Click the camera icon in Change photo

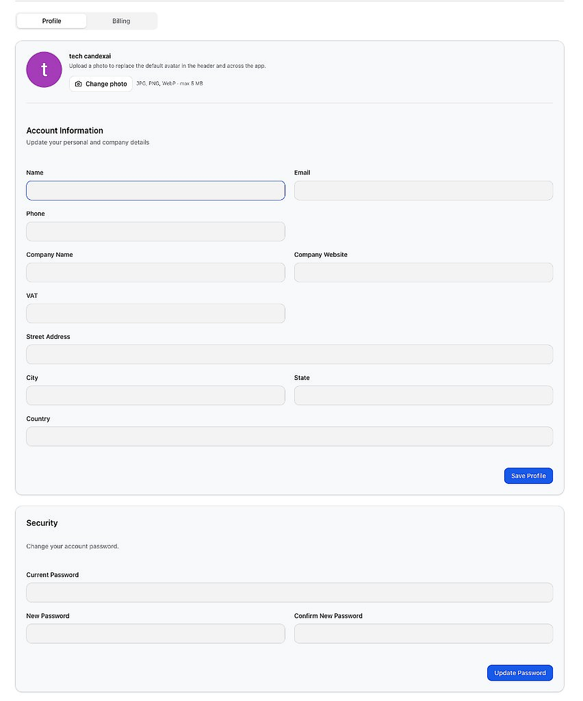pyautogui.click(x=78, y=84)
